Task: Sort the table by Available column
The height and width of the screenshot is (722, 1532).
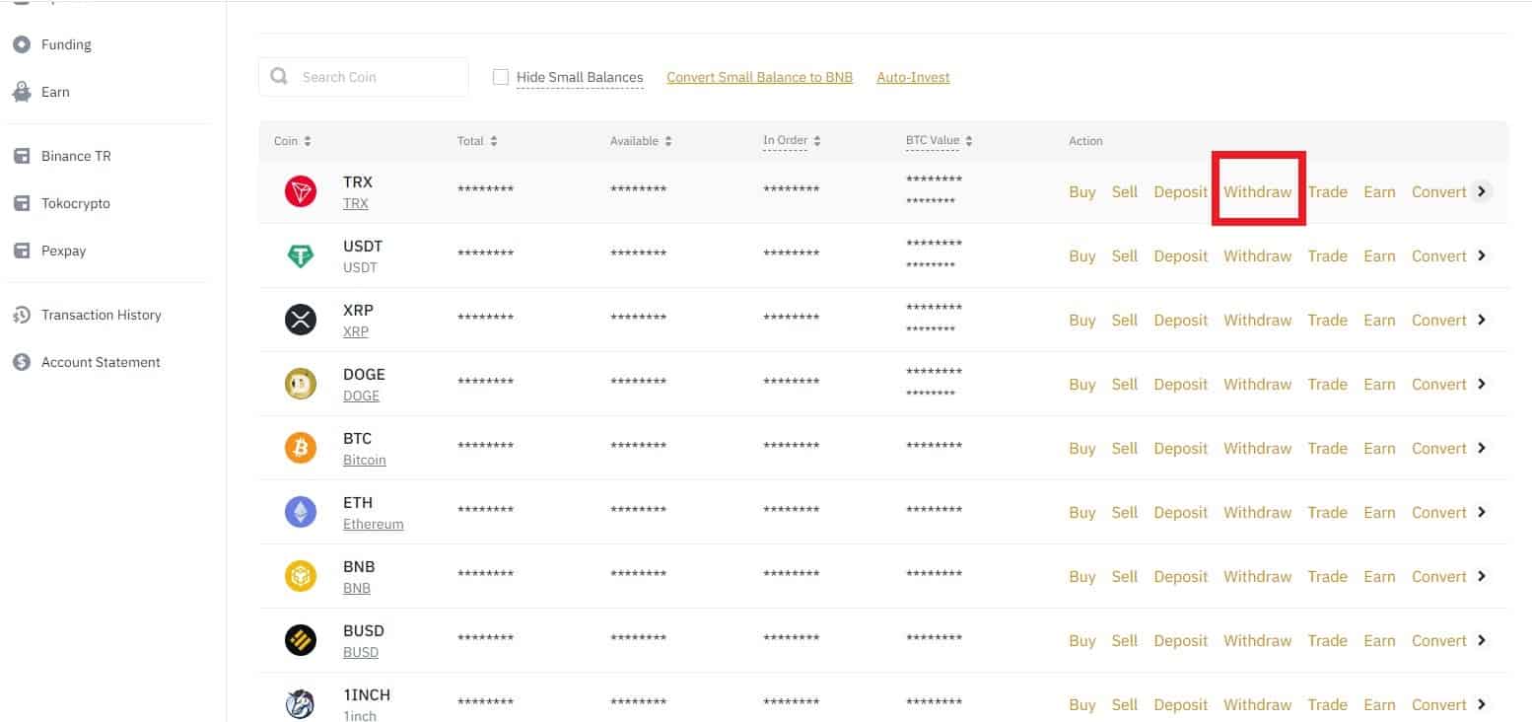Action: (641, 141)
